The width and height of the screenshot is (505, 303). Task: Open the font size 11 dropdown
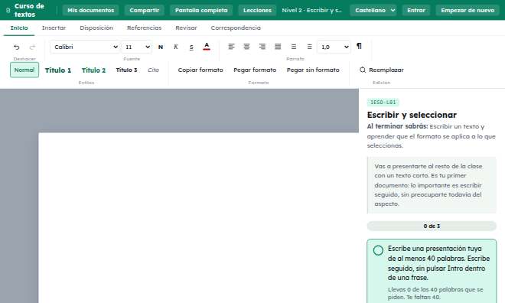coord(137,47)
